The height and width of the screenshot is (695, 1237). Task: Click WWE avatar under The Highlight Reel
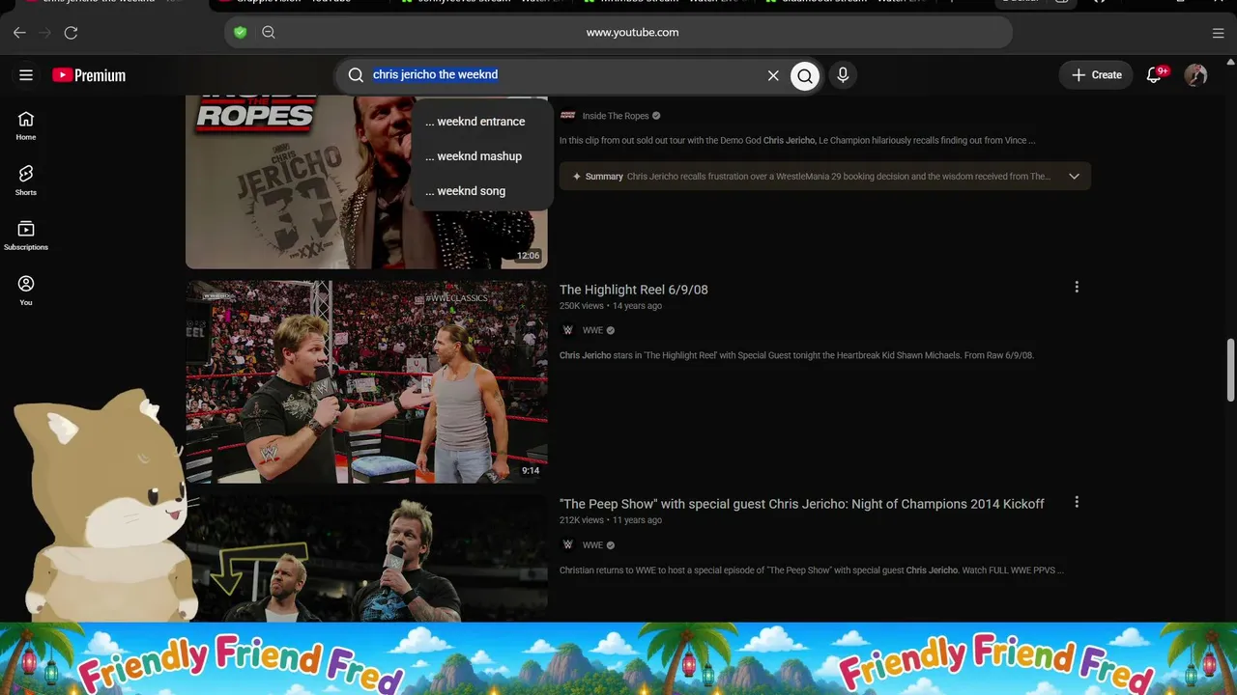pos(568,330)
